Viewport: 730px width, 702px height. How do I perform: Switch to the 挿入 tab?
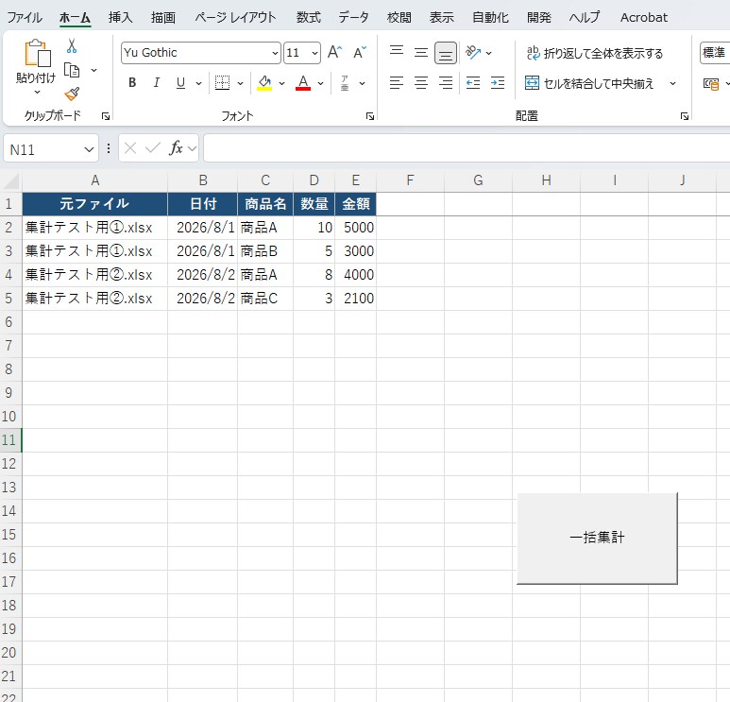tap(121, 18)
